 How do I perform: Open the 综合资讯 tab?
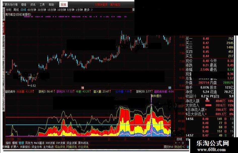[x=60, y=147]
